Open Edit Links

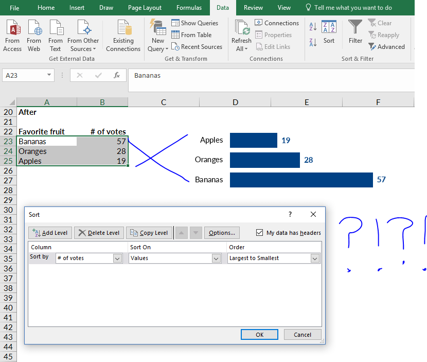[274, 46]
